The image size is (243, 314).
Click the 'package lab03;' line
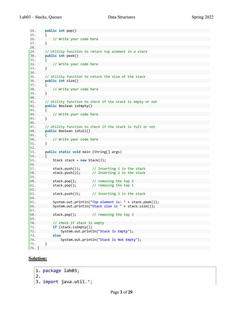pos(61,270)
